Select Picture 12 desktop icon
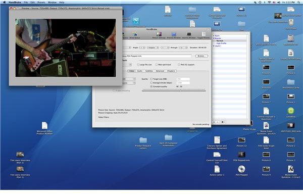The height and width of the screenshot is (195, 303). [x=241, y=141]
